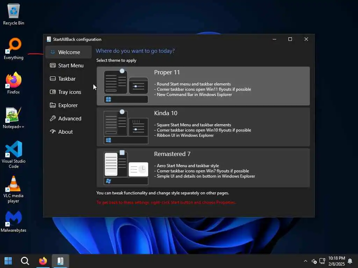Image resolution: width=358 pixels, height=268 pixels.
Task: Click the Firefox taskbar icon
Action: (x=43, y=261)
